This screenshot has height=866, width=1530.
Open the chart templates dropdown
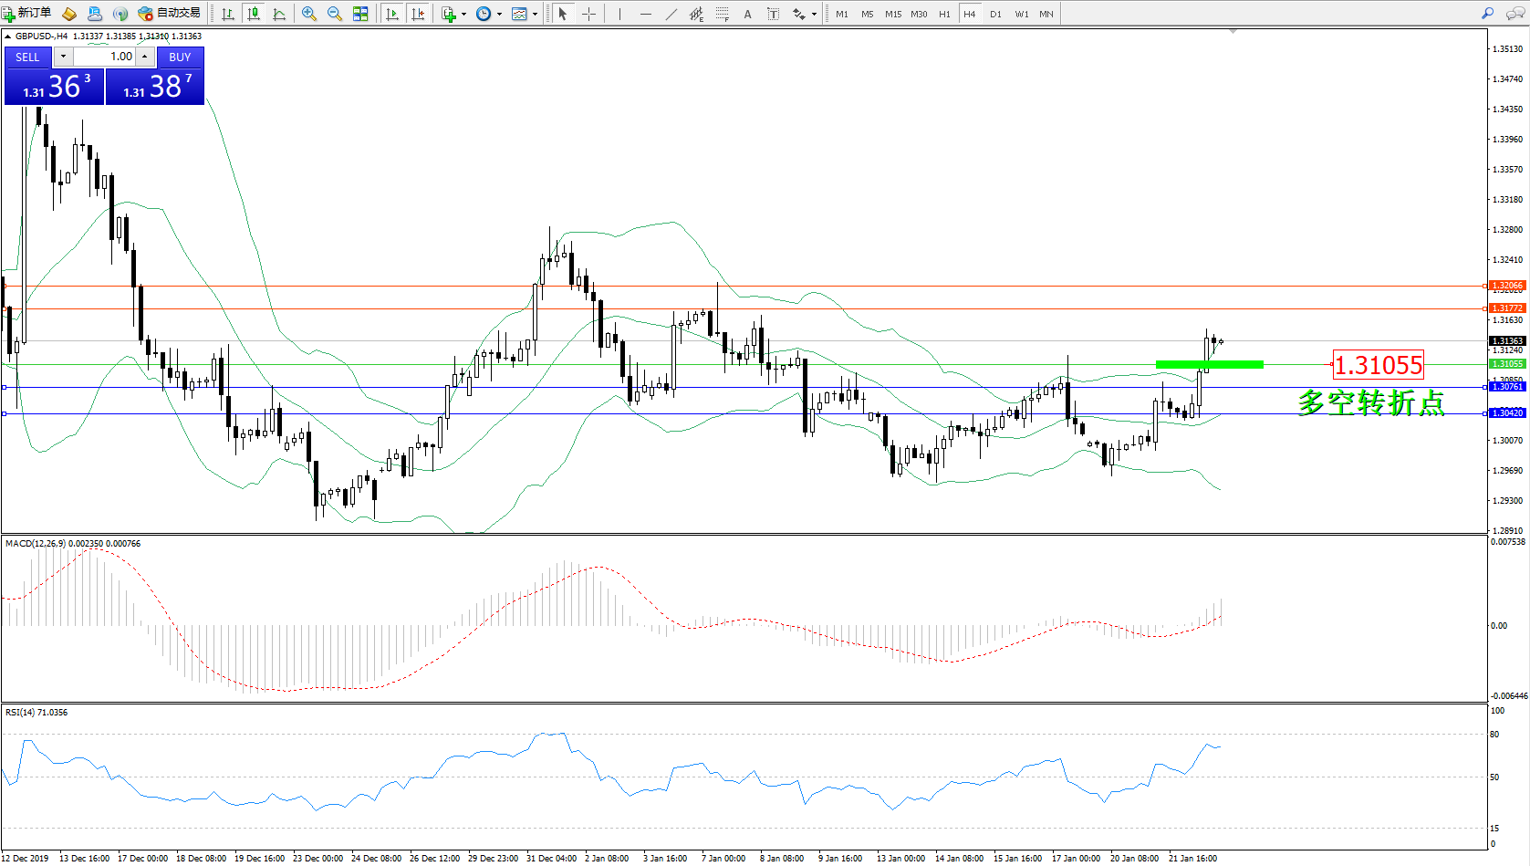coord(535,14)
